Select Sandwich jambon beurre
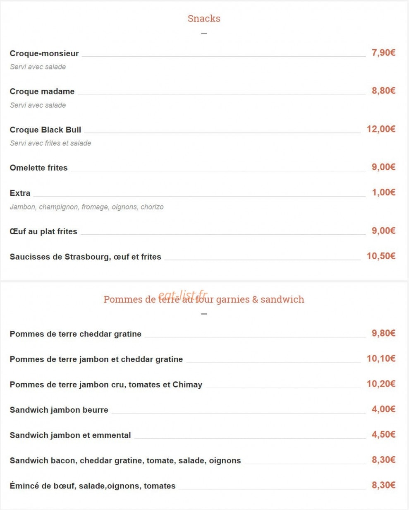409x510 pixels. [59, 410]
